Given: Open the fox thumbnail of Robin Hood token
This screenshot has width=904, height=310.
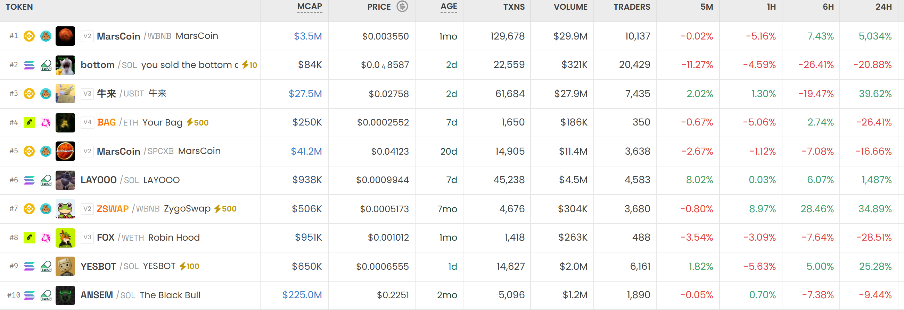Looking at the screenshot, I should point(65,238).
